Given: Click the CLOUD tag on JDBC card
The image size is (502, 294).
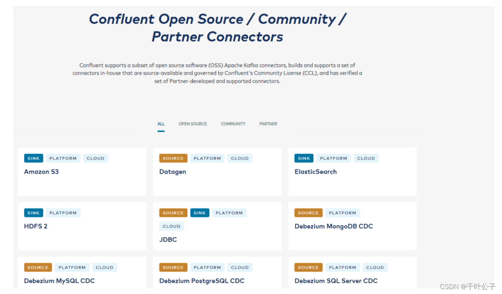Looking at the screenshot, I should click(171, 226).
